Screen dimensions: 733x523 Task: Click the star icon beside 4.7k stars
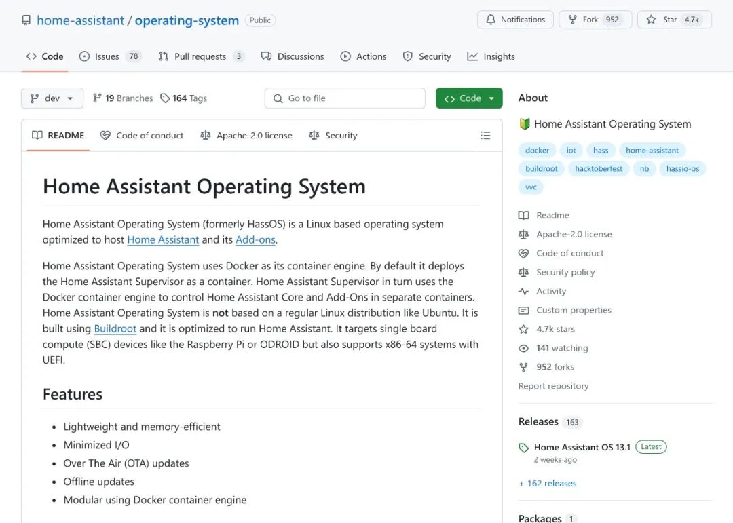(523, 329)
